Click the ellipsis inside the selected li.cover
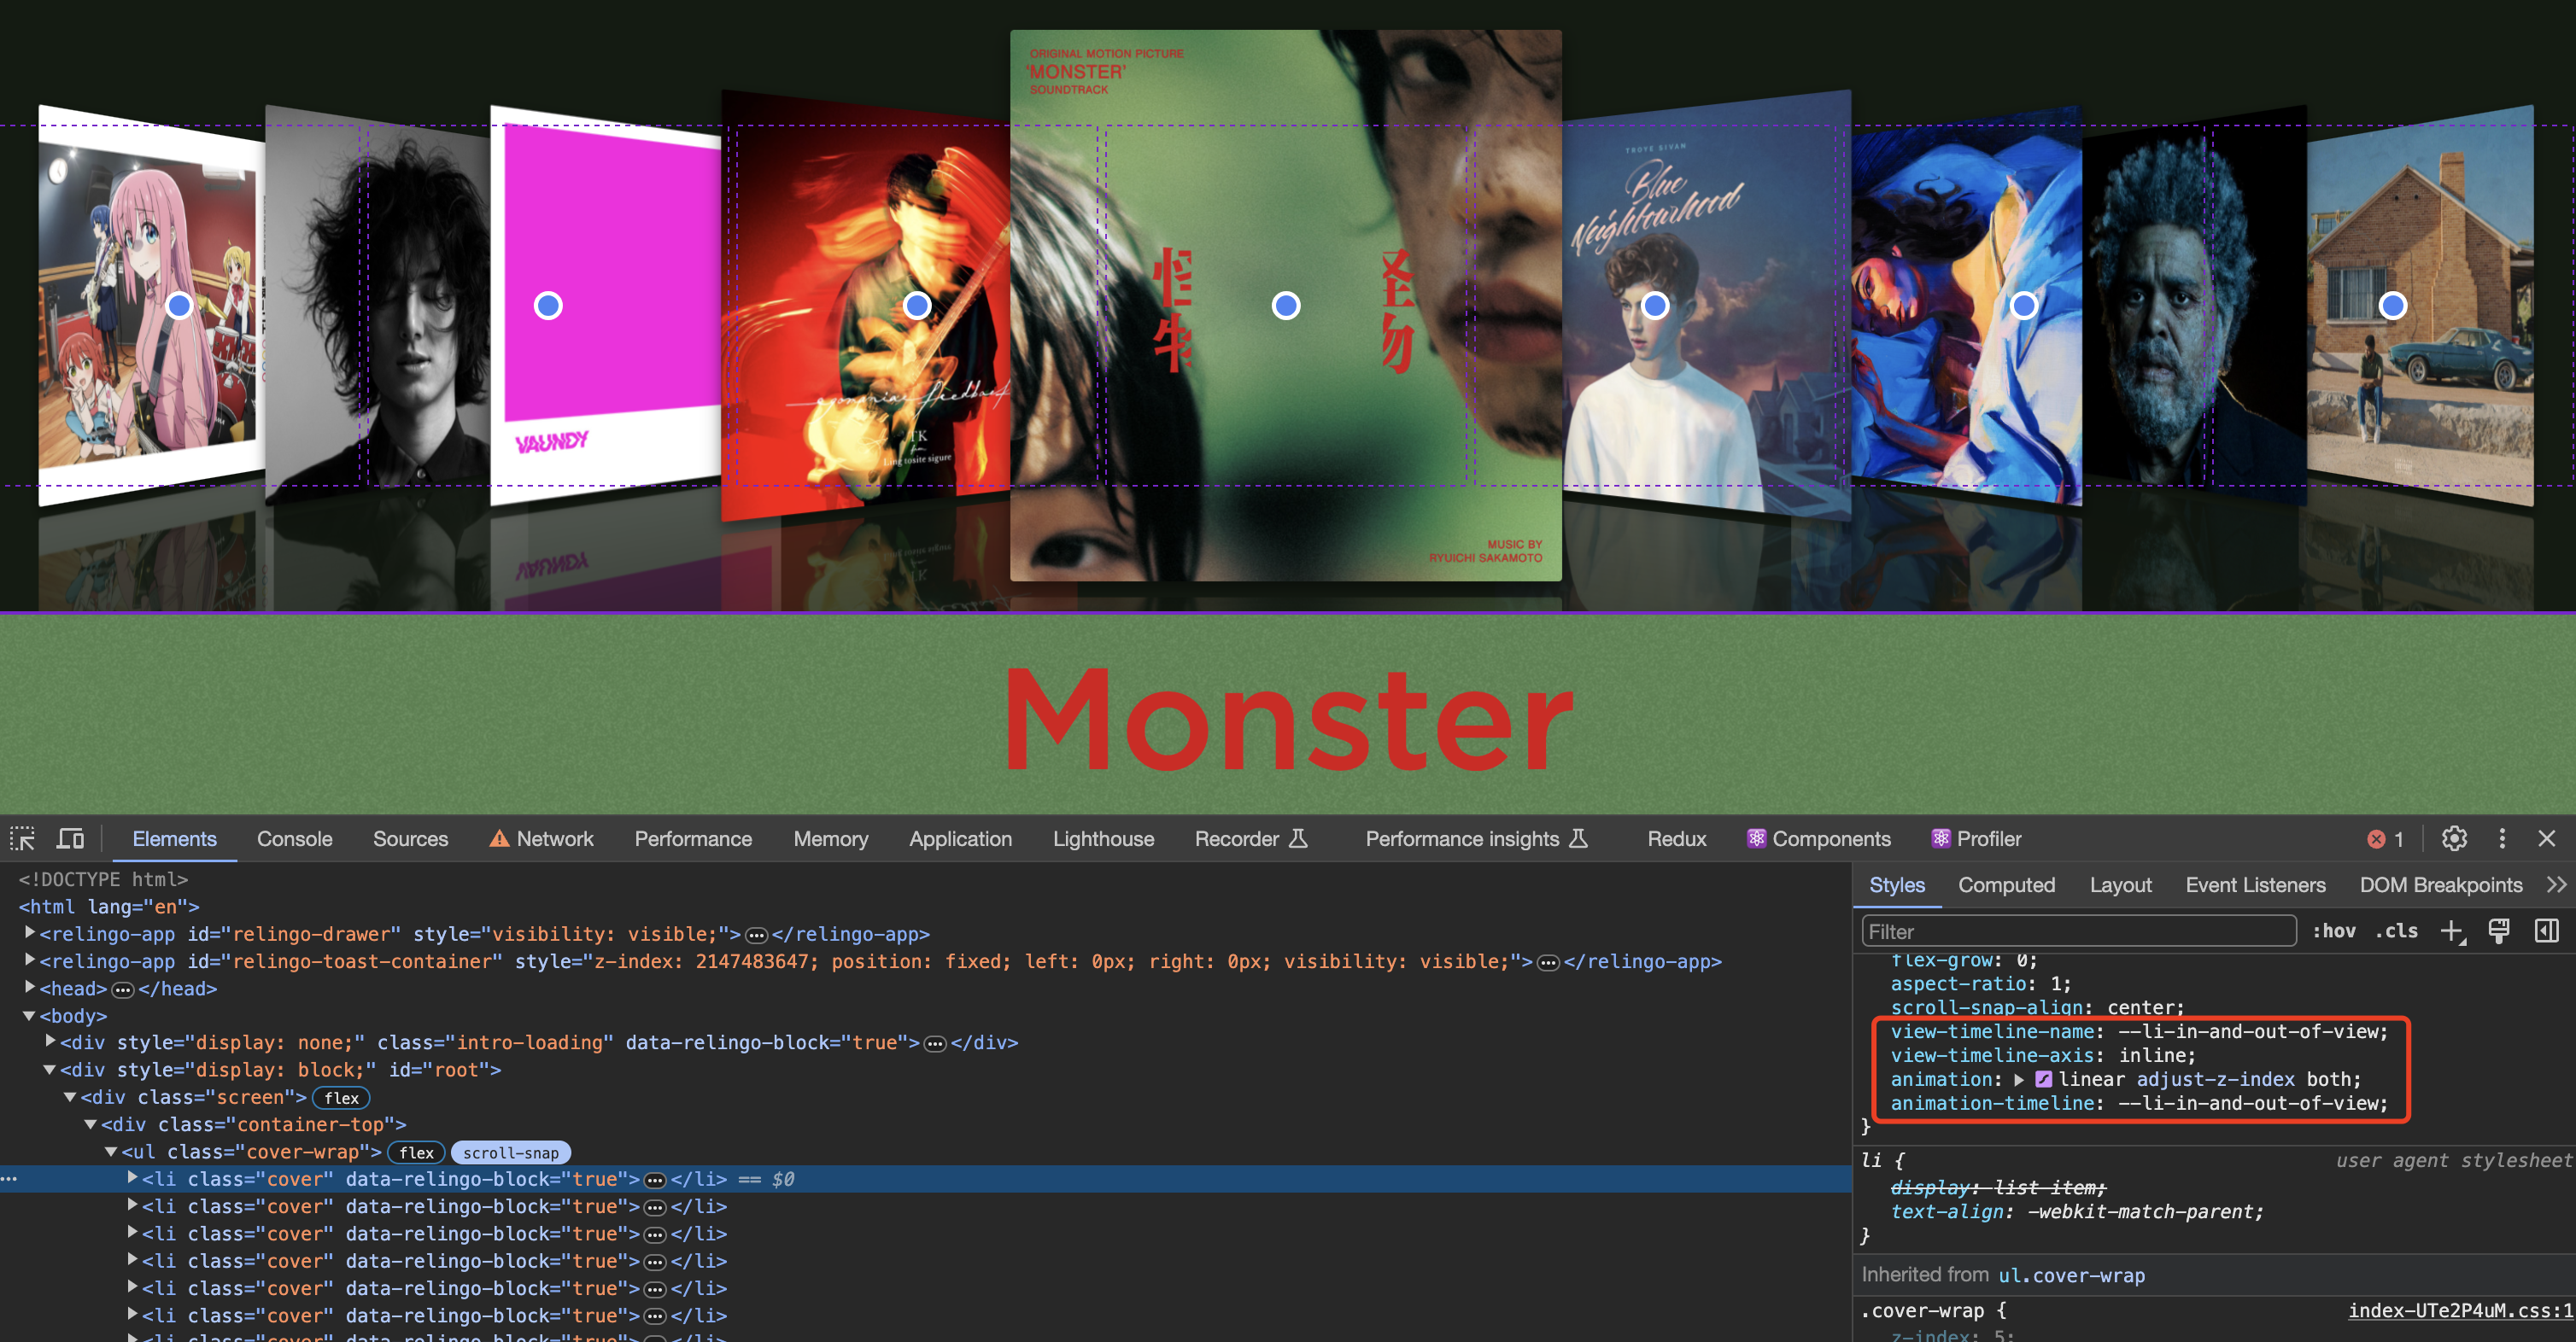The width and height of the screenshot is (2576, 1342). 655,1180
